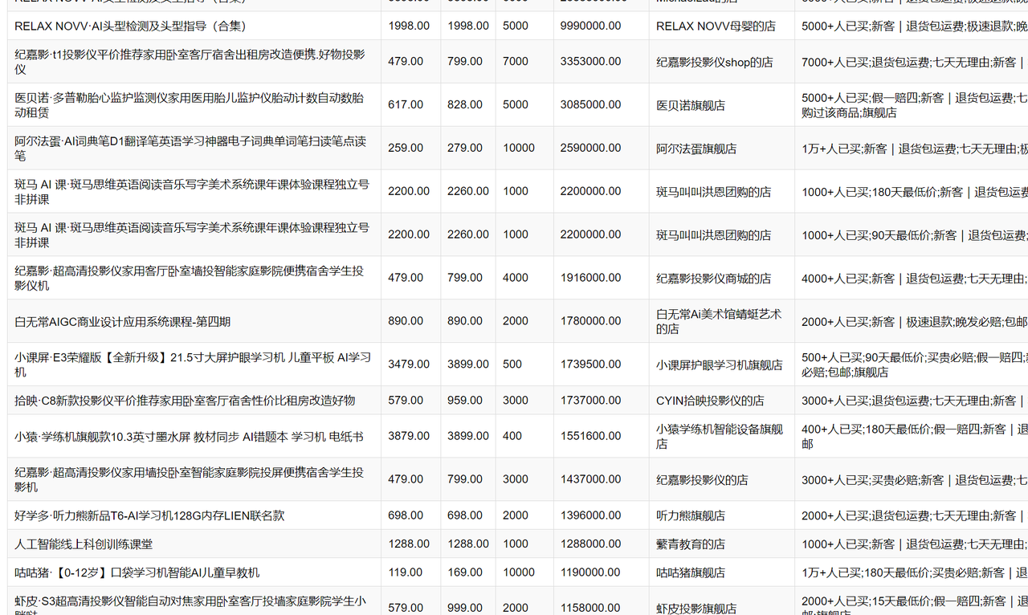The width and height of the screenshot is (1028, 615).
Task: Click the 959.00 original price
Action: coord(465,400)
